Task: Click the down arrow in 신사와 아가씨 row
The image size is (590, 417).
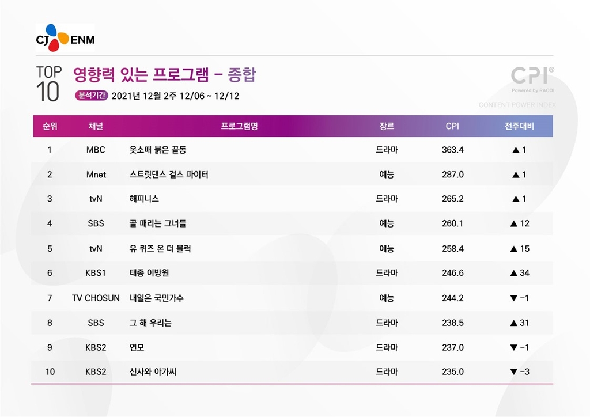Action: (513, 372)
